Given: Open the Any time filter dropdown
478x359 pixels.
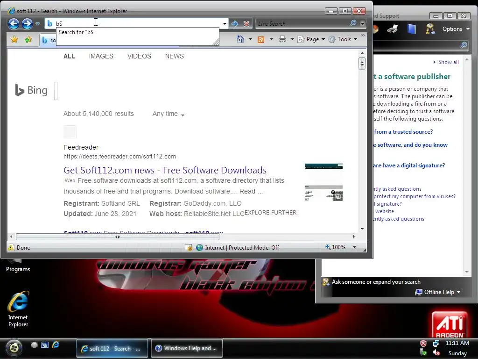Looking at the screenshot, I should [x=168, y=114].
